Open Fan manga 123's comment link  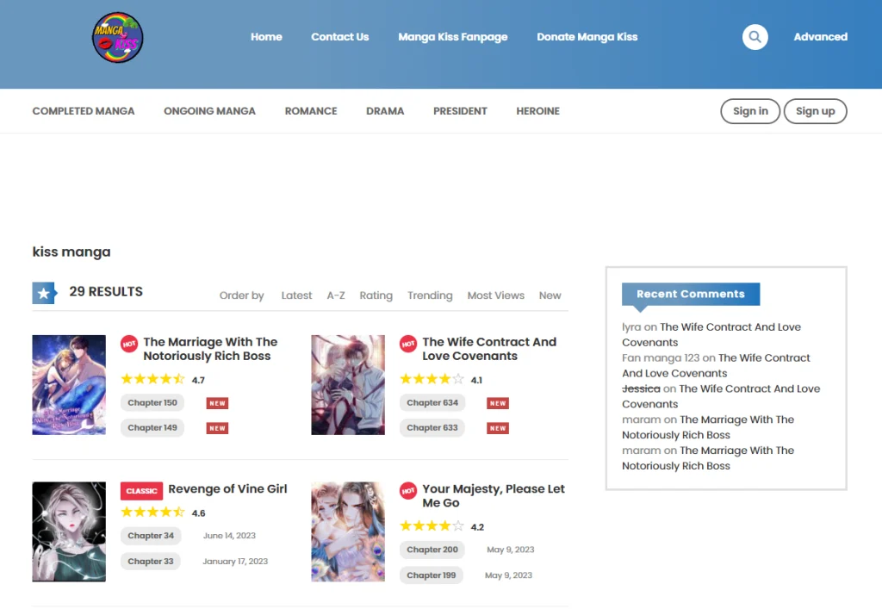coord(716,366)
